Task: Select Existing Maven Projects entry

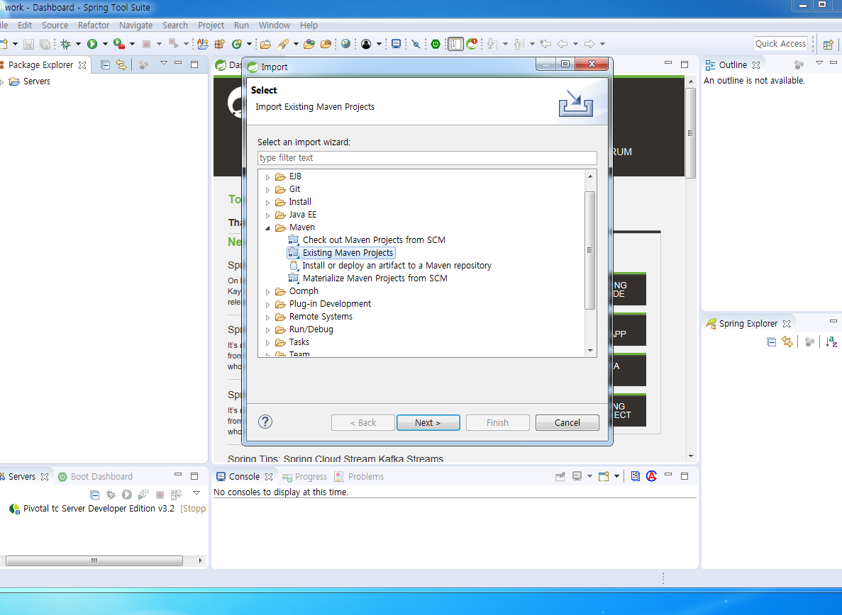Action: click(x=341, y=252)
